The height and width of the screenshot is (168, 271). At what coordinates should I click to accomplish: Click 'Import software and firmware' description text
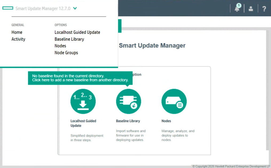click(131, 136)
